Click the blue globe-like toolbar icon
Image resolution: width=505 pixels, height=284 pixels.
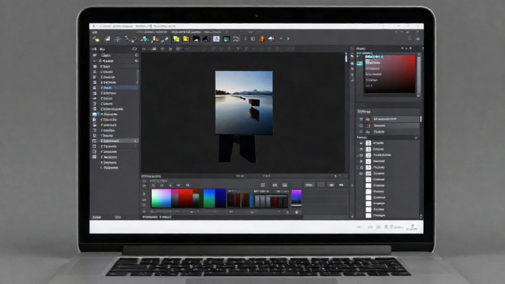[x=118, y=39]
